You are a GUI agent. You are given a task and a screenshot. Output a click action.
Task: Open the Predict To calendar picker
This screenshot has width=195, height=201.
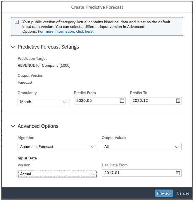(178, 101)
